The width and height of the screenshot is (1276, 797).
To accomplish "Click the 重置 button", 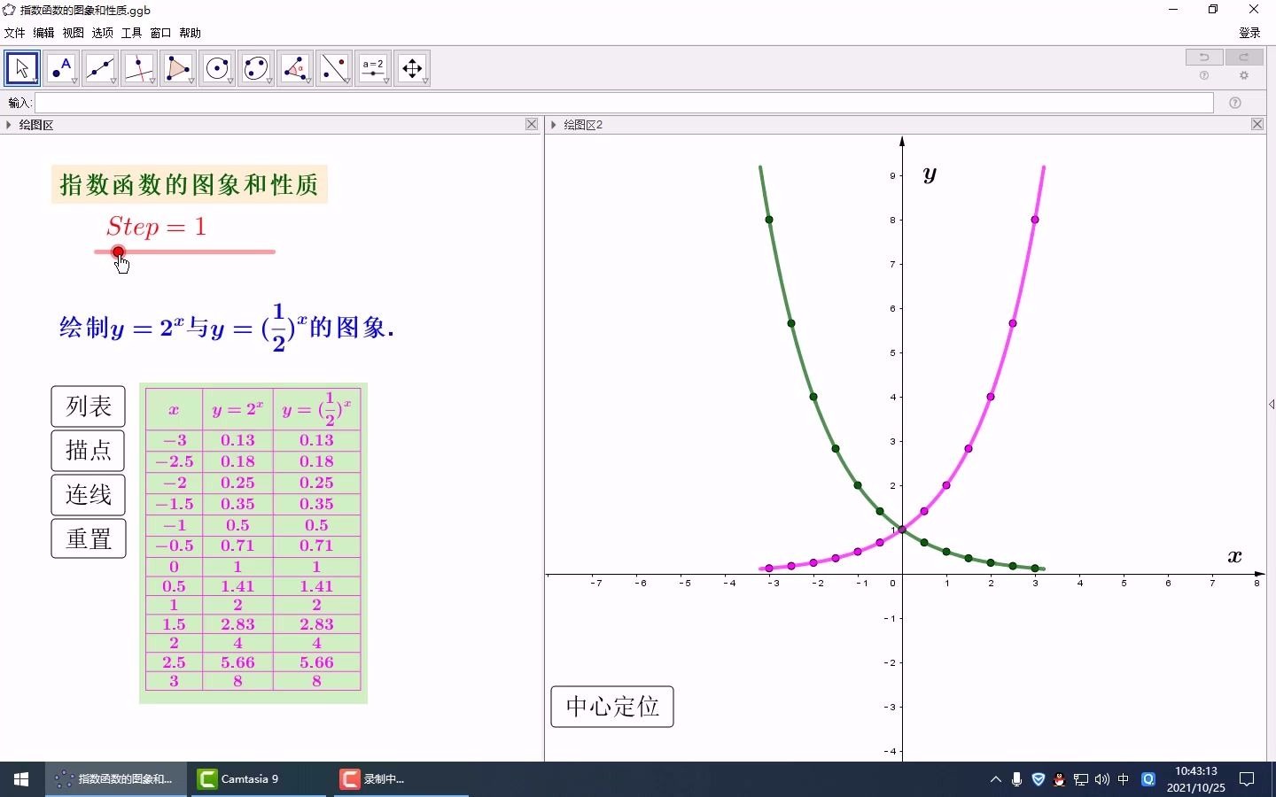I will [x=89, y=538].
